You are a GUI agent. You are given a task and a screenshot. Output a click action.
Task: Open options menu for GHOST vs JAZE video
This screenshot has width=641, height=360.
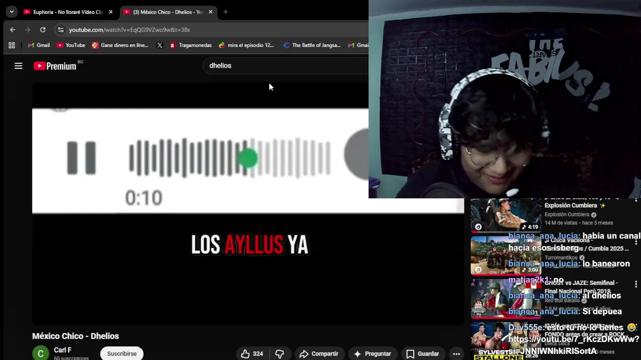(636, 283)
